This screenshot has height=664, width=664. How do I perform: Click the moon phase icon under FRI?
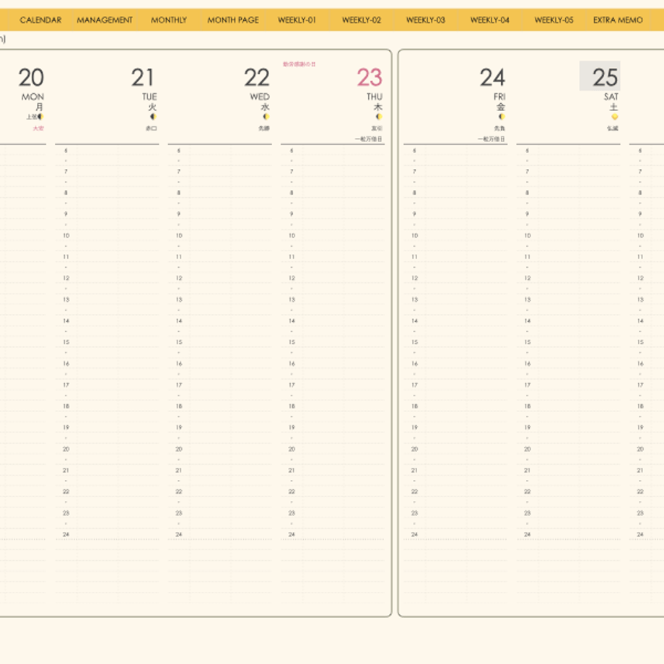502,116
